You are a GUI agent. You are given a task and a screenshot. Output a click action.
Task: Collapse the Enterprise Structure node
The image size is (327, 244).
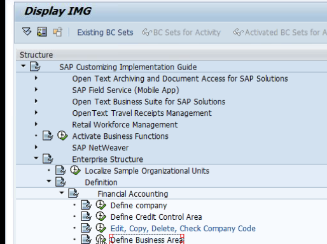36,158
